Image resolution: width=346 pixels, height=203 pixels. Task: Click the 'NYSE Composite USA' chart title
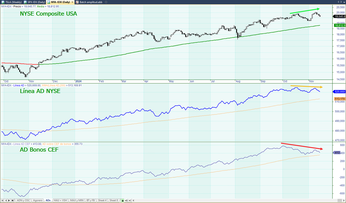coord(48,14)
